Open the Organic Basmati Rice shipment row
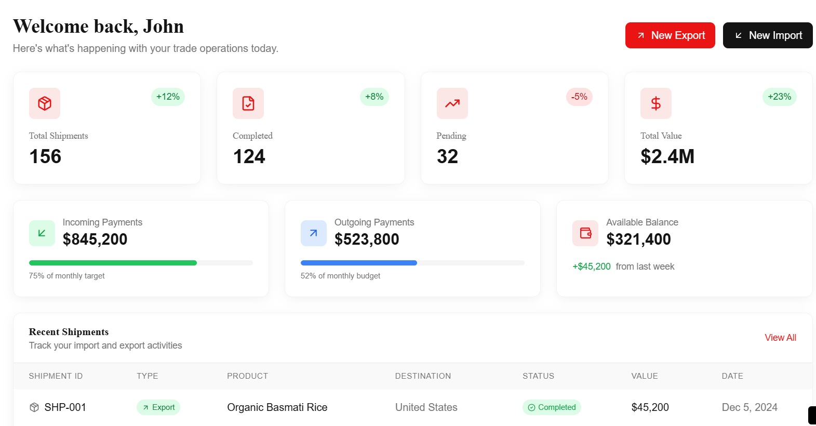The width and height of the screenshot is (816, 426). tap(277, 407)
